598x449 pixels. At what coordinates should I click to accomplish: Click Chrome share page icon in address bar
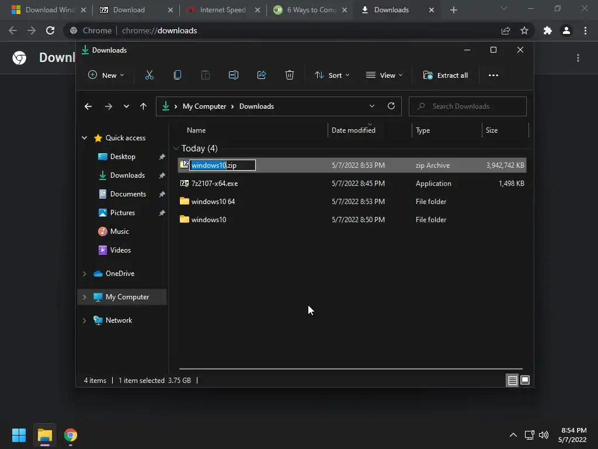(x=506, y=30)
